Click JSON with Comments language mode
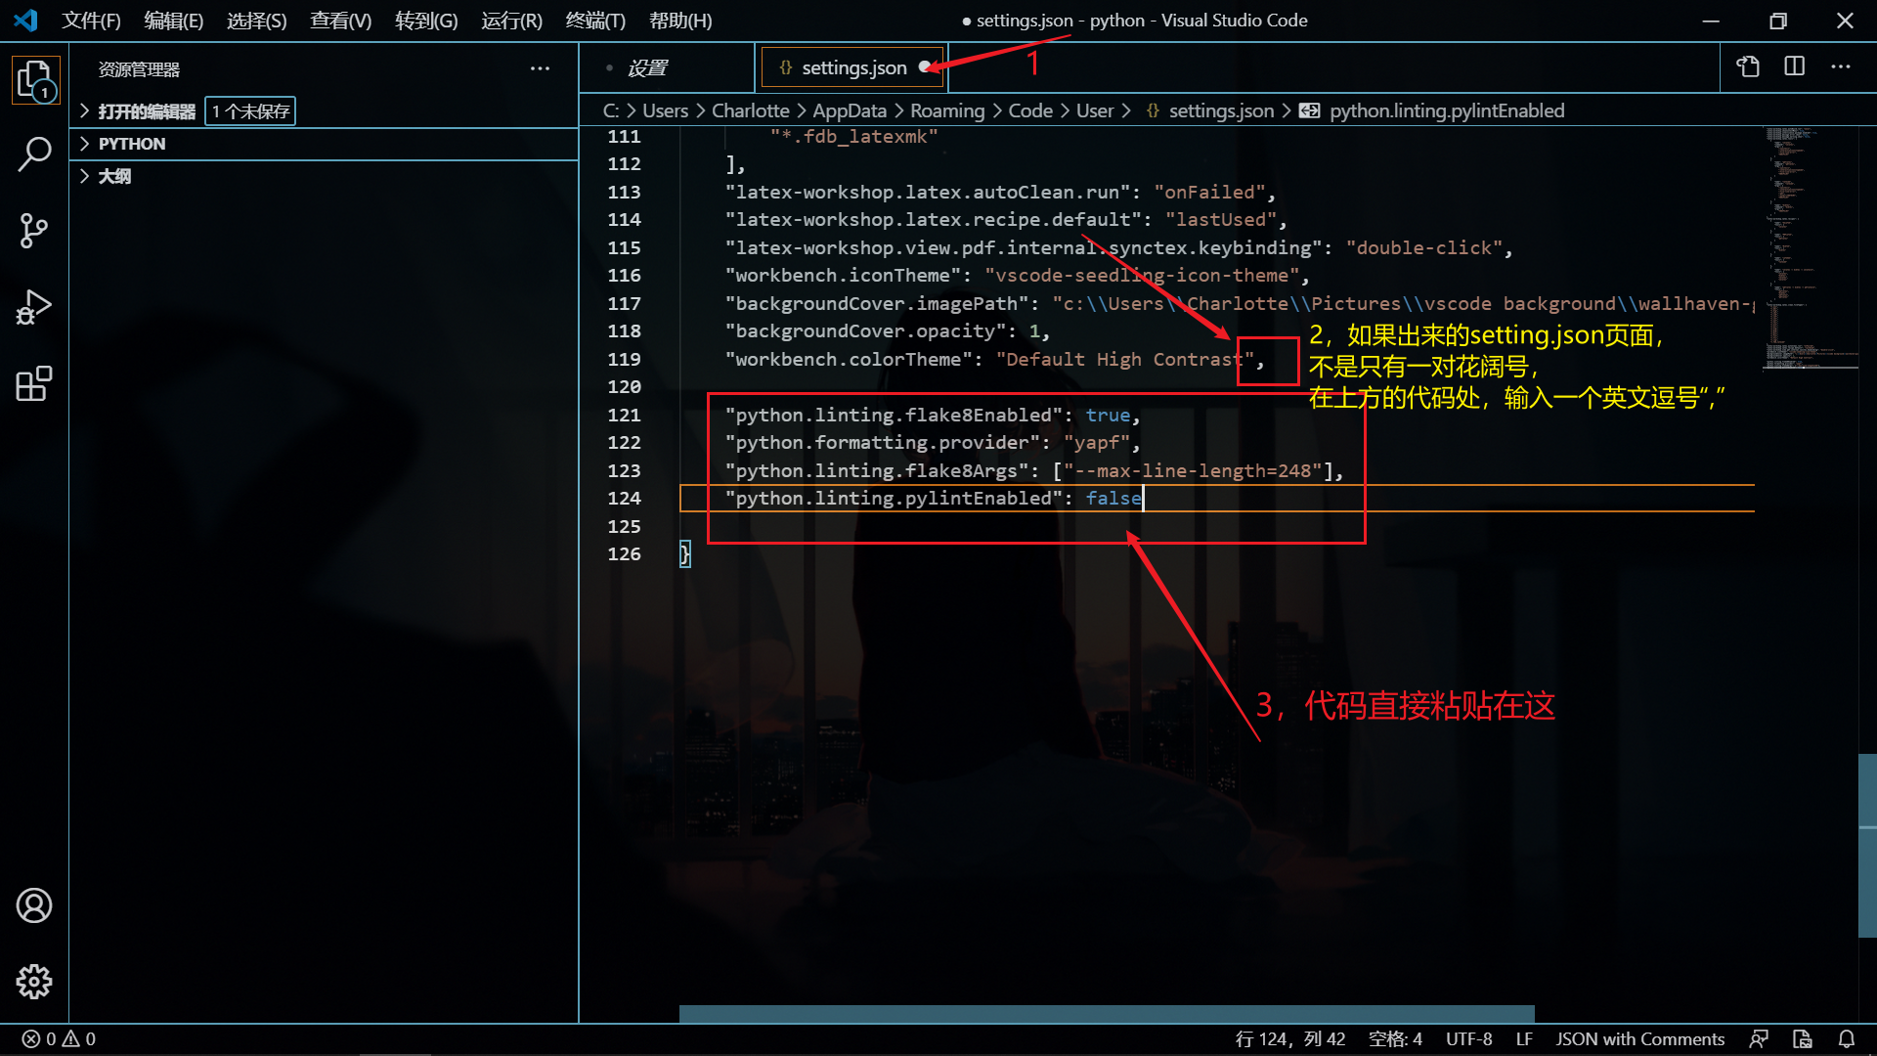The width and height of the screenshot is (1877, 1056). click(x=1639, y=1038)
